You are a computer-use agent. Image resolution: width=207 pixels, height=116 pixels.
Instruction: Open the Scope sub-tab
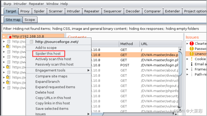pos(30,20)
